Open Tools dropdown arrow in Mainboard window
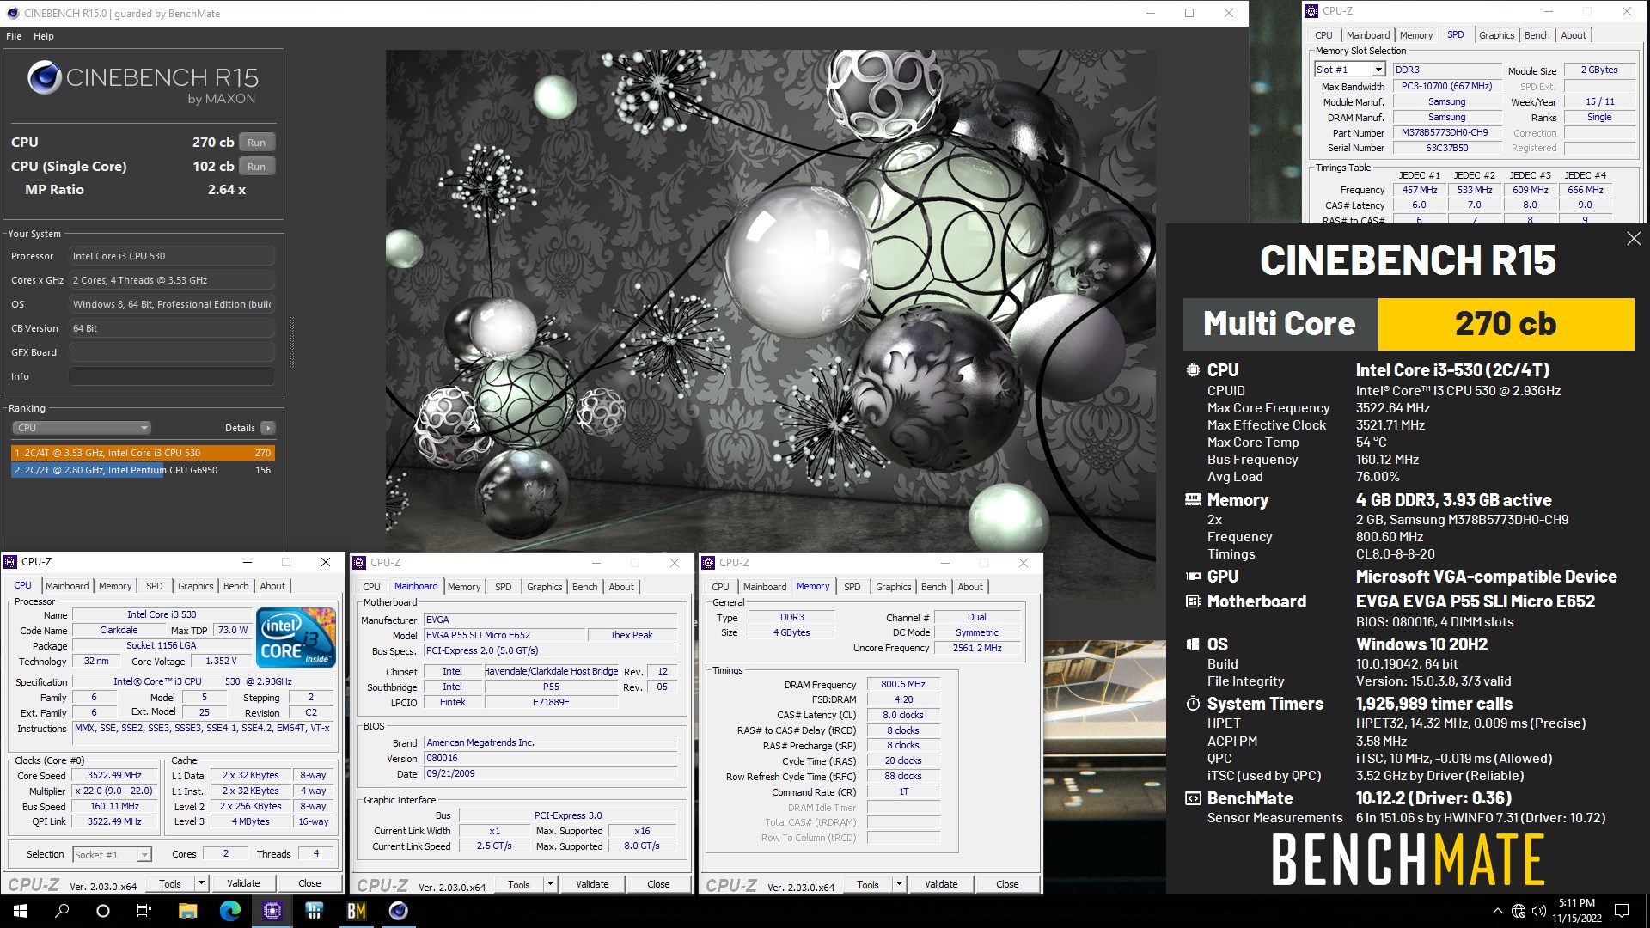Image resolution: width=1650 pixels, height=928 pixels. 550,884
